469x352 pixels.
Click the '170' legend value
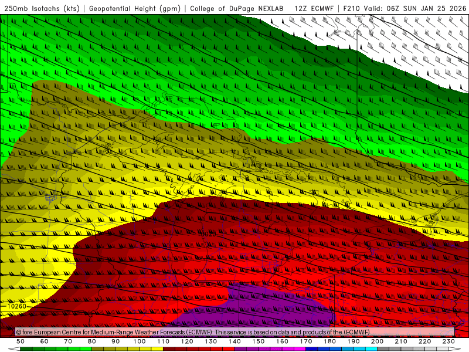coord(306,341)
